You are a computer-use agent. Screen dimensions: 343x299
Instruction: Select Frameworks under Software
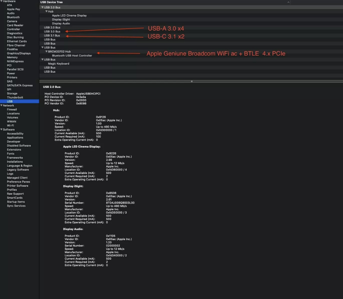pyautogui.click(x=15, y=158)
